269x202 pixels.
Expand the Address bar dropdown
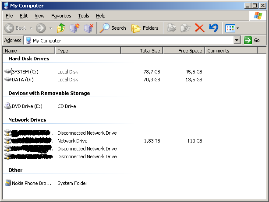coord(237,40)
